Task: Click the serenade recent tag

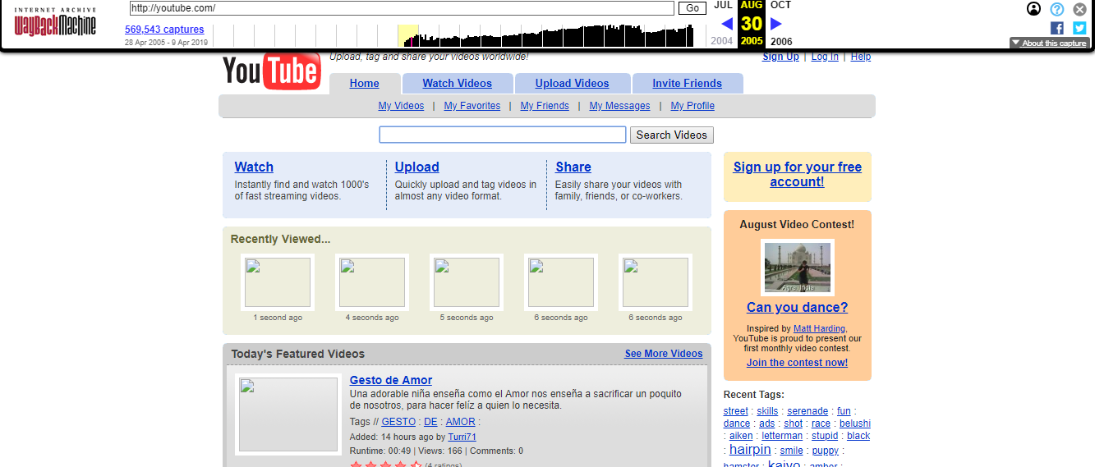Action: coord(807,411)
